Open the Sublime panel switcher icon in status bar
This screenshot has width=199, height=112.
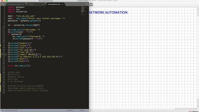click(x=3, y=110)
